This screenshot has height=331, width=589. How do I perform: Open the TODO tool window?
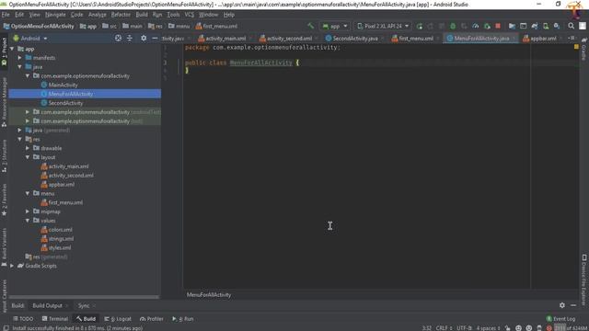pos(23,319)
